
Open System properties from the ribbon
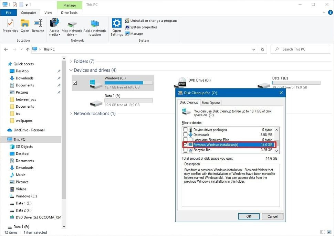click(141, 27)
